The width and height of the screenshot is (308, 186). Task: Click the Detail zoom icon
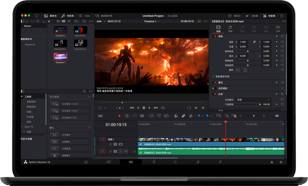226,116
